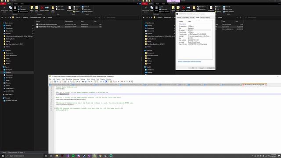281x158 pixels.
Task: Click Pin to Quick access in left Explorer
Action: (x=4, y=9)
